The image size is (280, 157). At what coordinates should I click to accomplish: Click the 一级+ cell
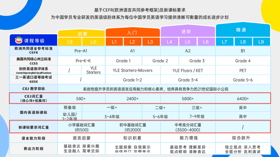click(112, 107)
